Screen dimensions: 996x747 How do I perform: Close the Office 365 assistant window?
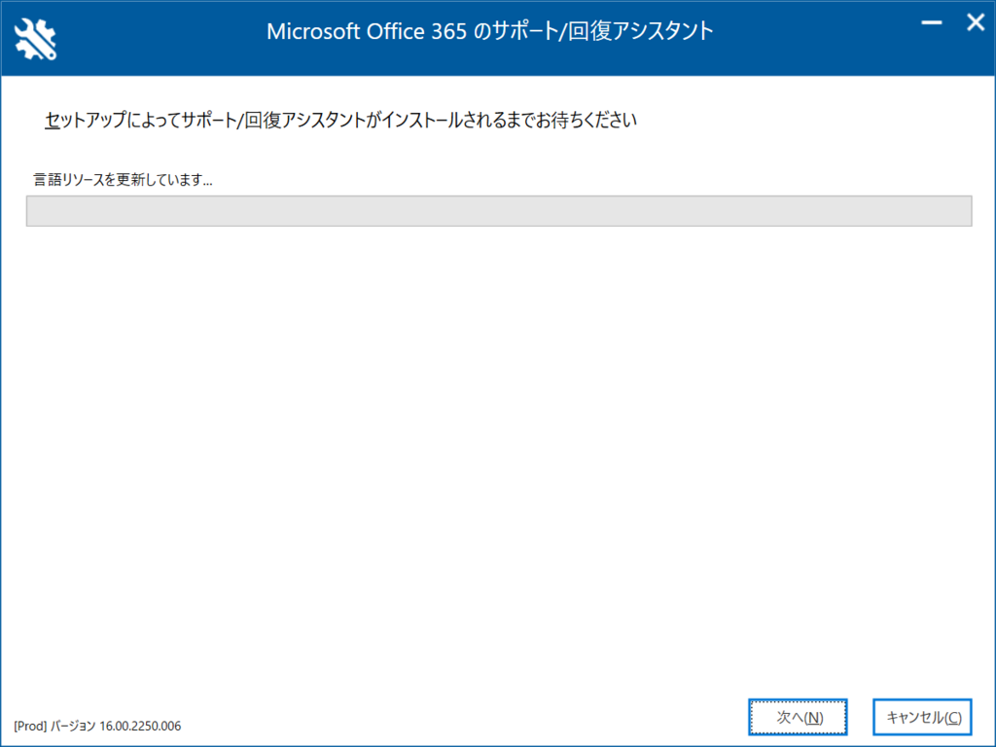[x=976, y=23]
